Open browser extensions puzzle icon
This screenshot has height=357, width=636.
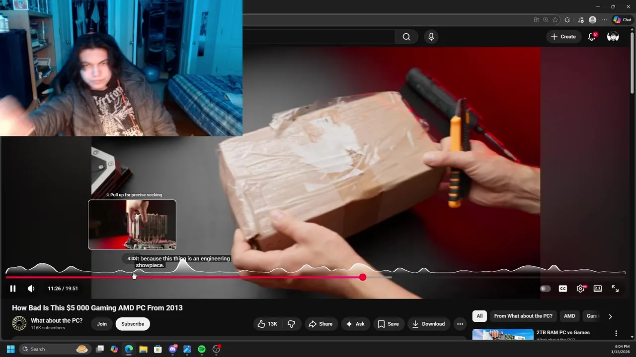tap(567, 20)
